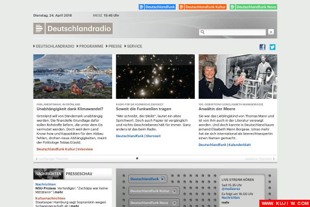The width and height of the screenshot is (310, 207).
Task: Play Deutschlandfunk Kultur live stream
Action: (x=154, y=191)
